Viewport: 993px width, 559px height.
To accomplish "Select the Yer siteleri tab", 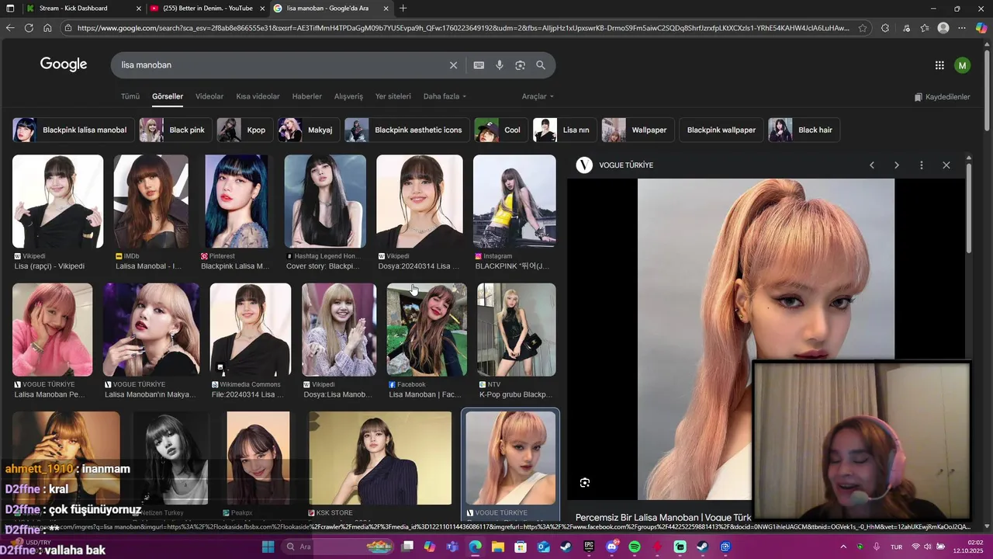I will click(x=393, y=96).
